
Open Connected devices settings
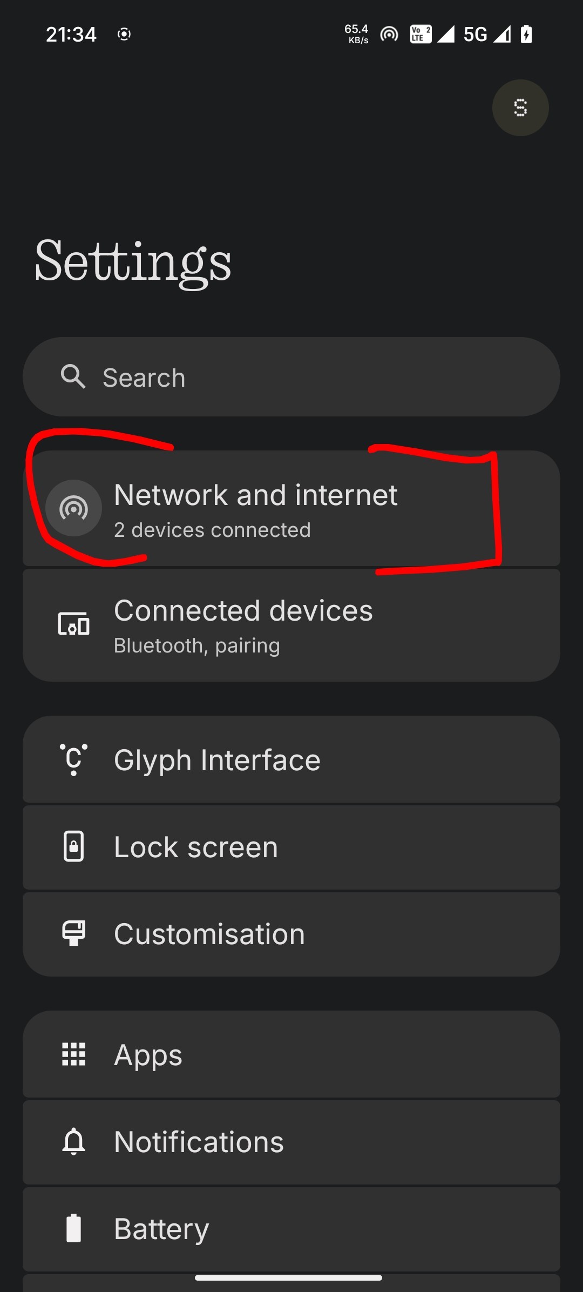pos(291,625)
